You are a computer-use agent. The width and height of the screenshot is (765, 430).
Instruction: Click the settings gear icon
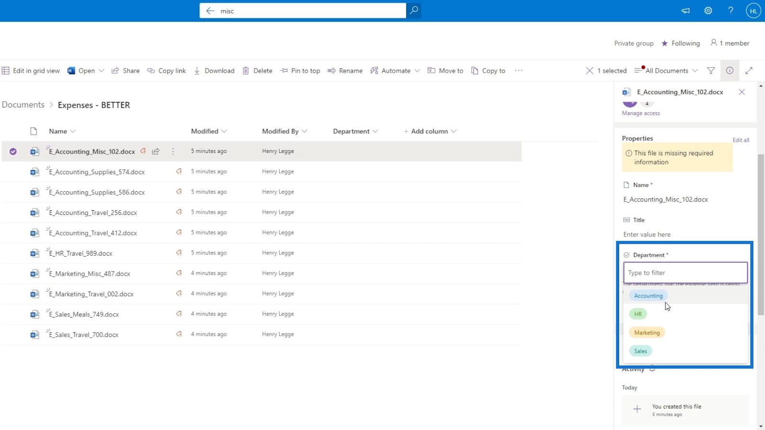click(x=708, y=11)
